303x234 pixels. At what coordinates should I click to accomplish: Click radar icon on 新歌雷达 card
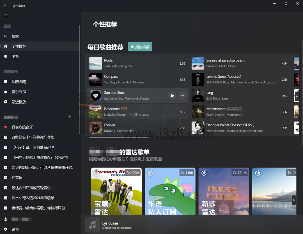[x=204, y=173]
